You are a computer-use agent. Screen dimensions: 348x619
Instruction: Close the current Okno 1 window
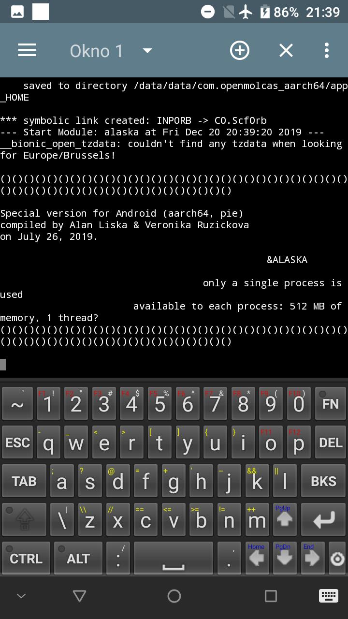286,50
